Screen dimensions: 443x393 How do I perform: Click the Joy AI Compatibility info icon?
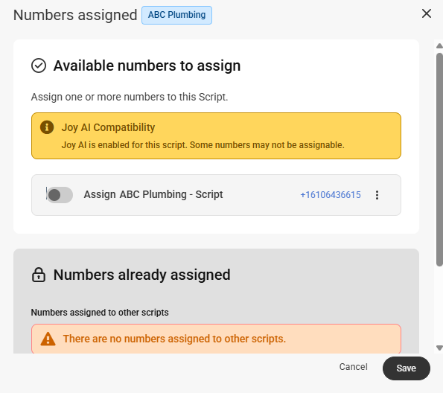click(47, 127)
